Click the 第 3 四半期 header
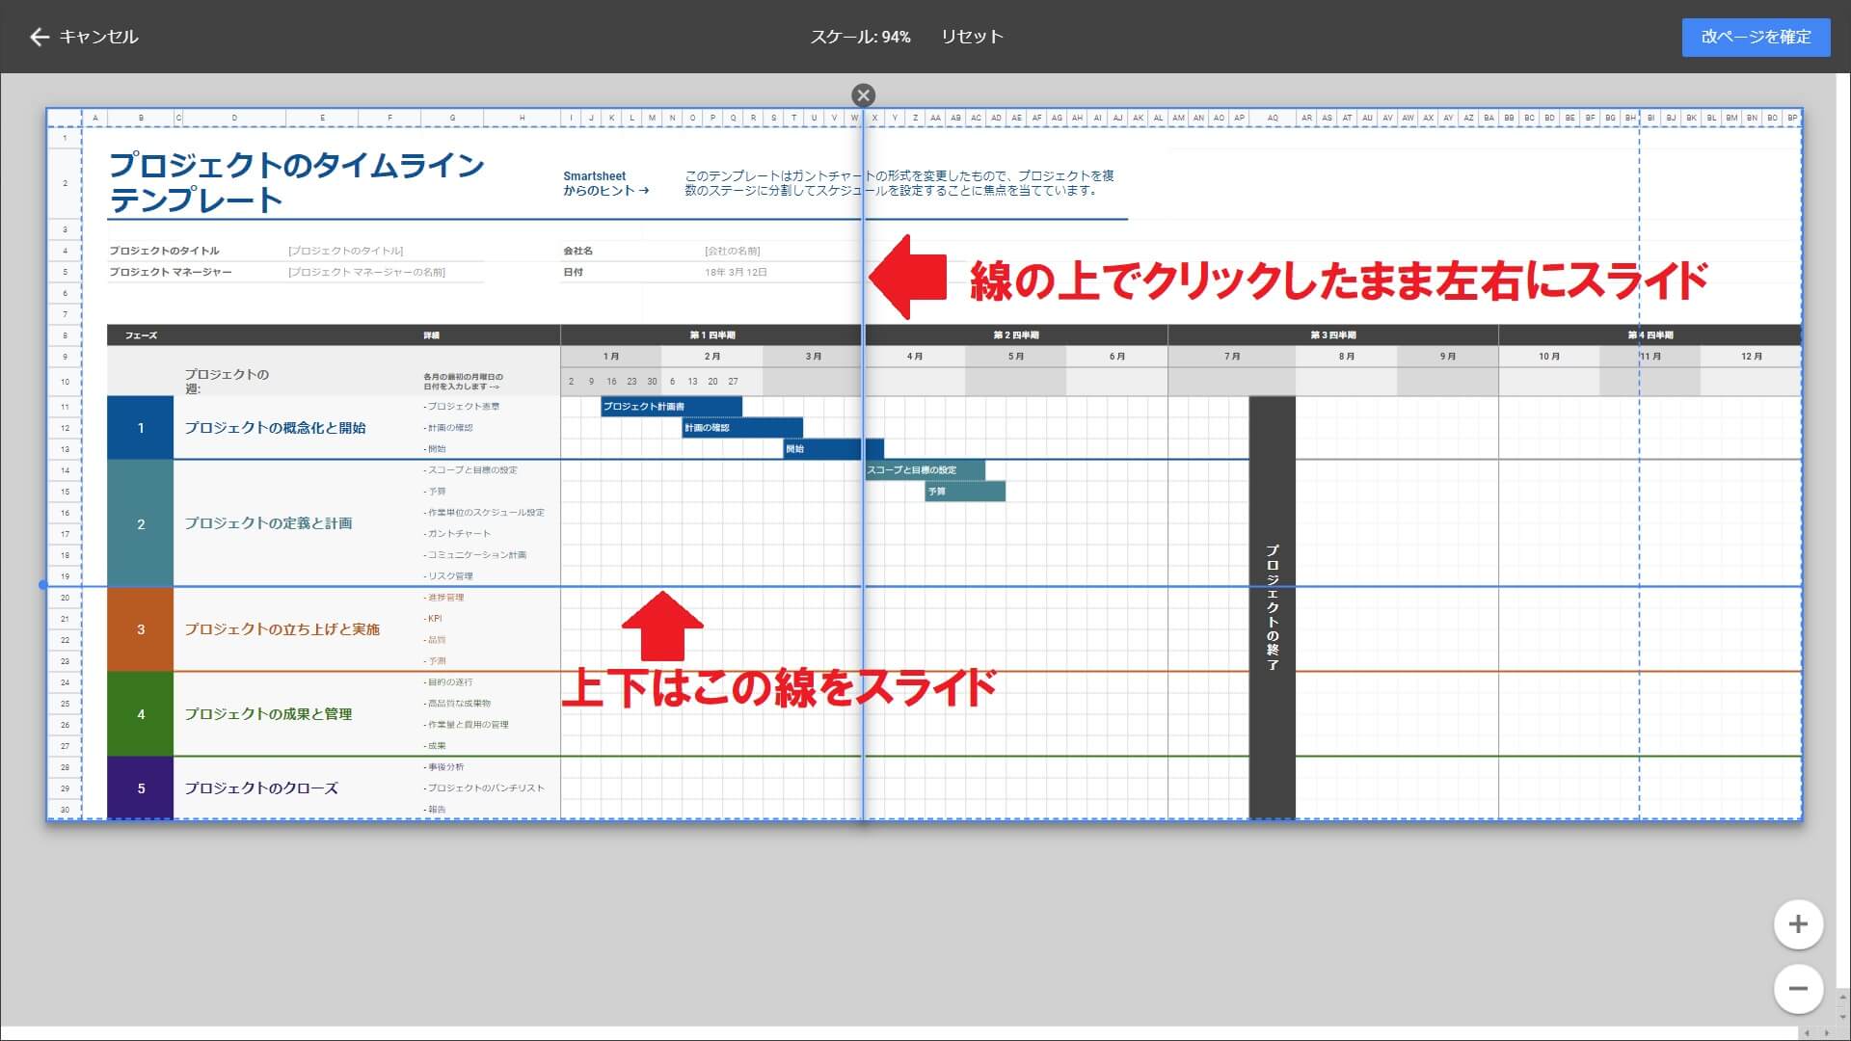 tap(1333, 335)
